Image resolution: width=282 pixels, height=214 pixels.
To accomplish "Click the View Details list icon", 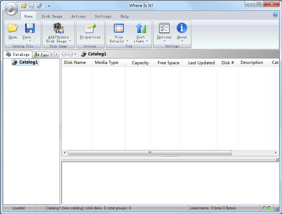I will pyautogui.click(x=119, y=28).
